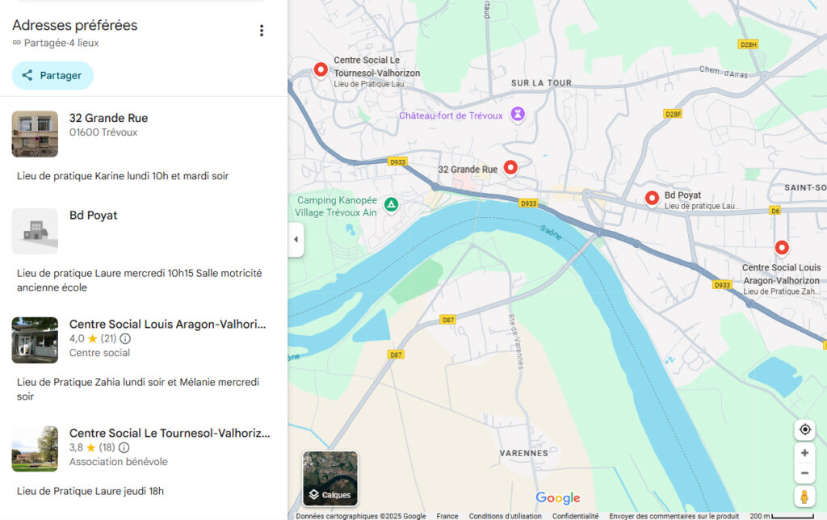Click the Partager share button
The height and width of the screenshot is (520, 827).
pos(52,75)
